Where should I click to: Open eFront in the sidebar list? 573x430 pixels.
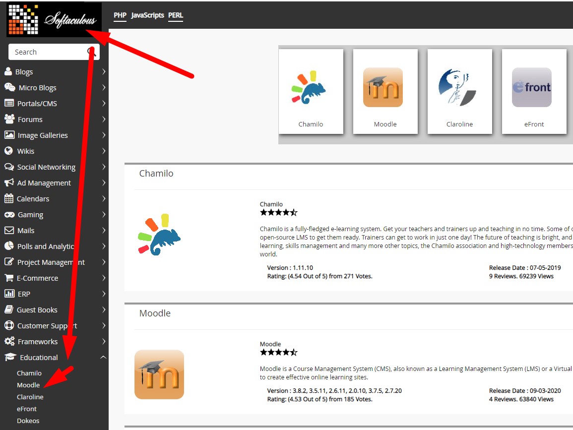[x=27, y=409]
